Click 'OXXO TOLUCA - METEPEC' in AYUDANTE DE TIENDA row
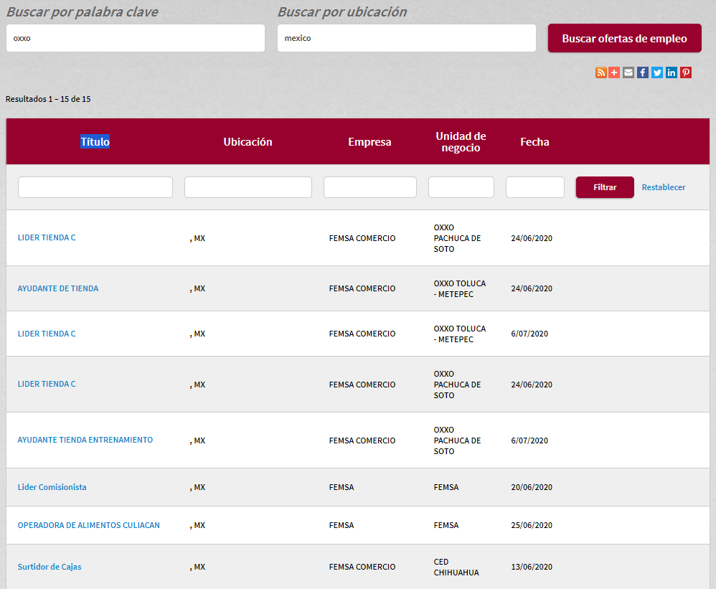716x589 pixels. click(460, 288)
